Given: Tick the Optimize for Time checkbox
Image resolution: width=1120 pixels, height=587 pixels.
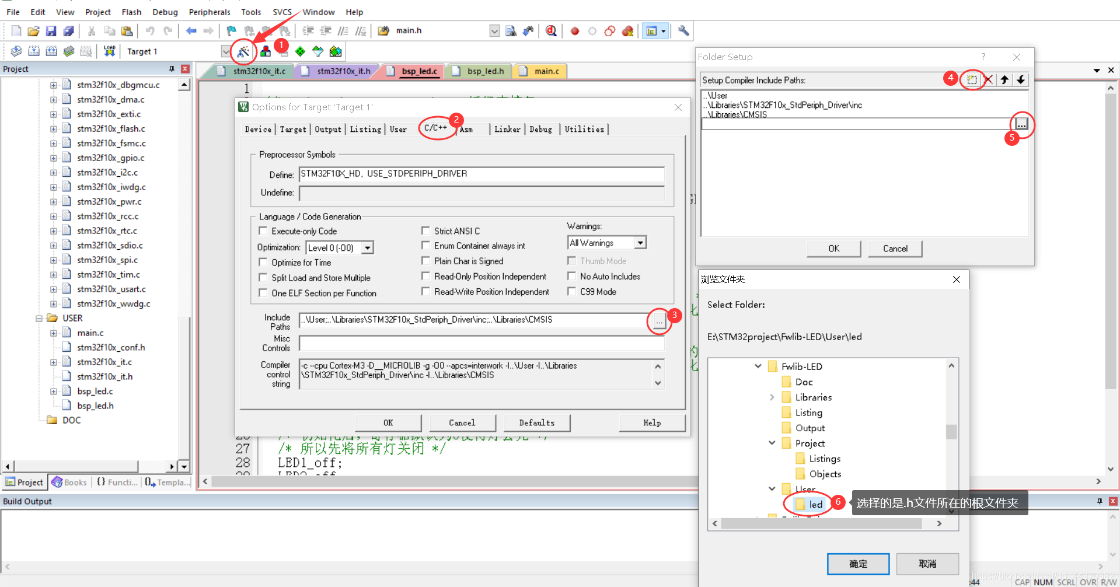Looking at the screenshot, I should 263,263.
